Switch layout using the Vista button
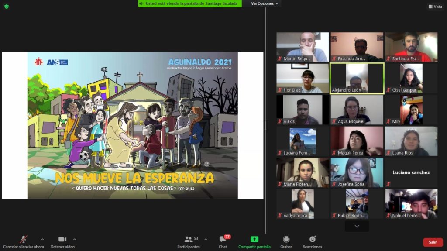This screenshot has height=251, width=447. [435, 6]
